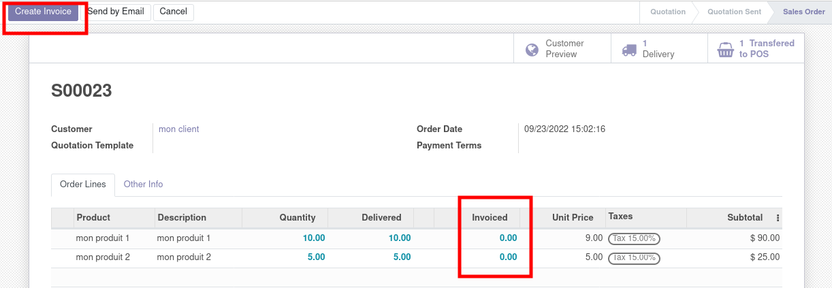Click Tax 15.00% tag on mon produit 1
832x288 pixels.
click(x=634, y=238)
